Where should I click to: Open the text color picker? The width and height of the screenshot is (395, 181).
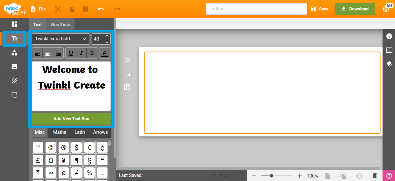tap(105, 53)
